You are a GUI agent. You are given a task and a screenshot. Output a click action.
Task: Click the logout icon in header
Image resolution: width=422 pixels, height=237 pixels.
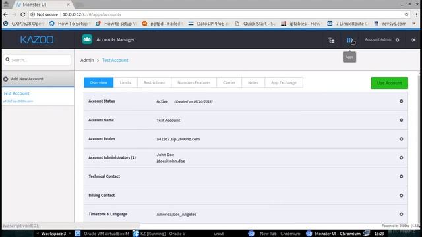[x=413, y=40]
